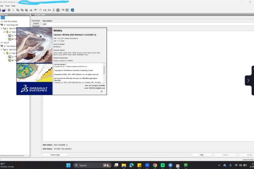254x169 pixels.
Task: Switch to the Description side tab
Action: (x=36, y=21)
